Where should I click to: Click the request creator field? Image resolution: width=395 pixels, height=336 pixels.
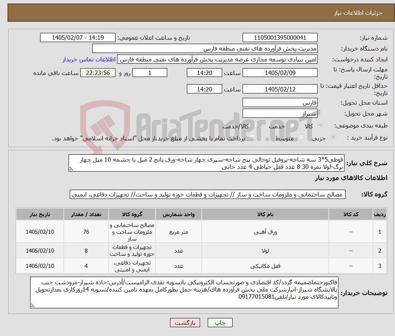click(x=217, y=59)
